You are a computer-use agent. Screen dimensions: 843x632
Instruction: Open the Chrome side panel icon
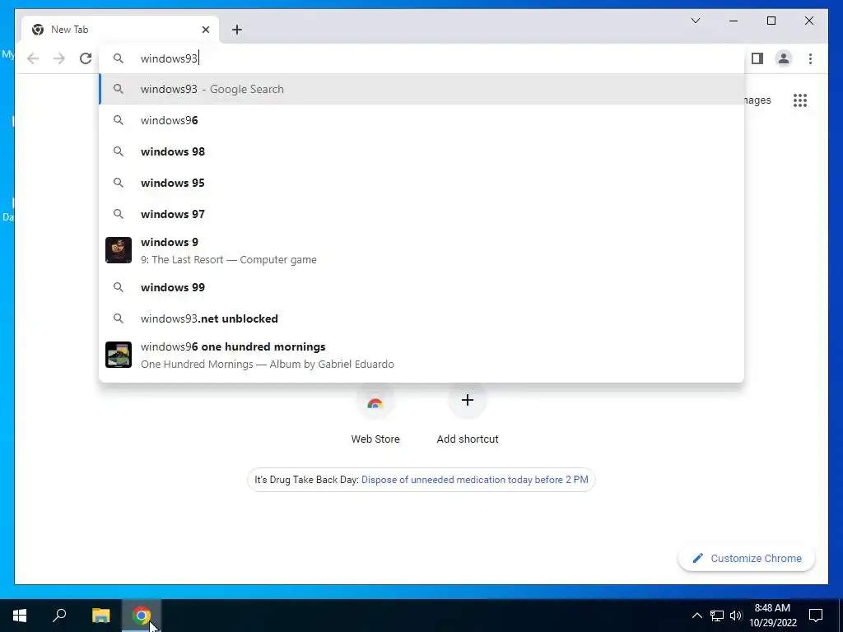coord(757,58)
